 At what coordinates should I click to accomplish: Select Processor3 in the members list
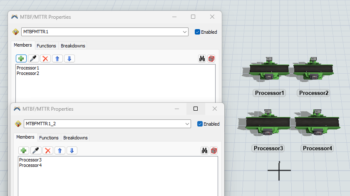[x=30, y=160]
